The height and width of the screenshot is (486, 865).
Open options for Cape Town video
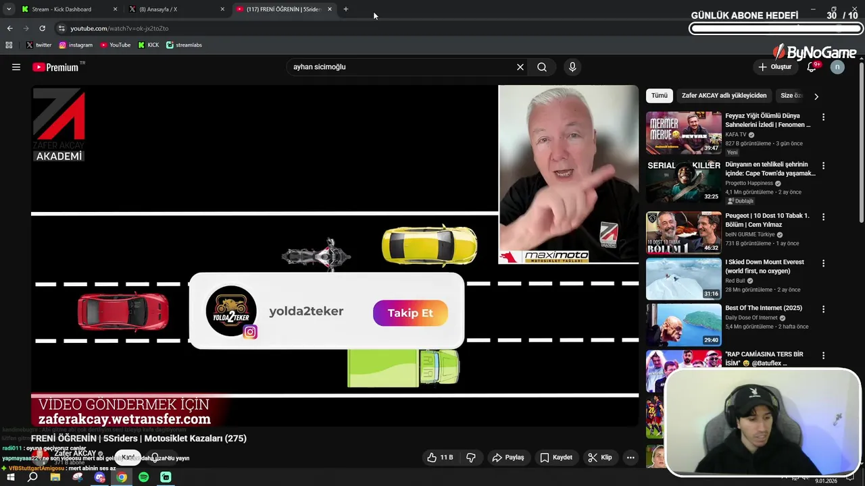click(x=823, y=165)
